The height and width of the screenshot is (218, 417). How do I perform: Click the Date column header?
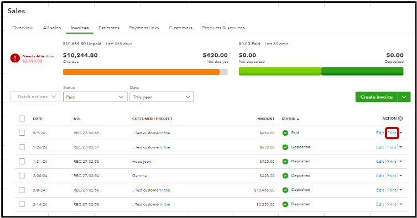[38, 119]
